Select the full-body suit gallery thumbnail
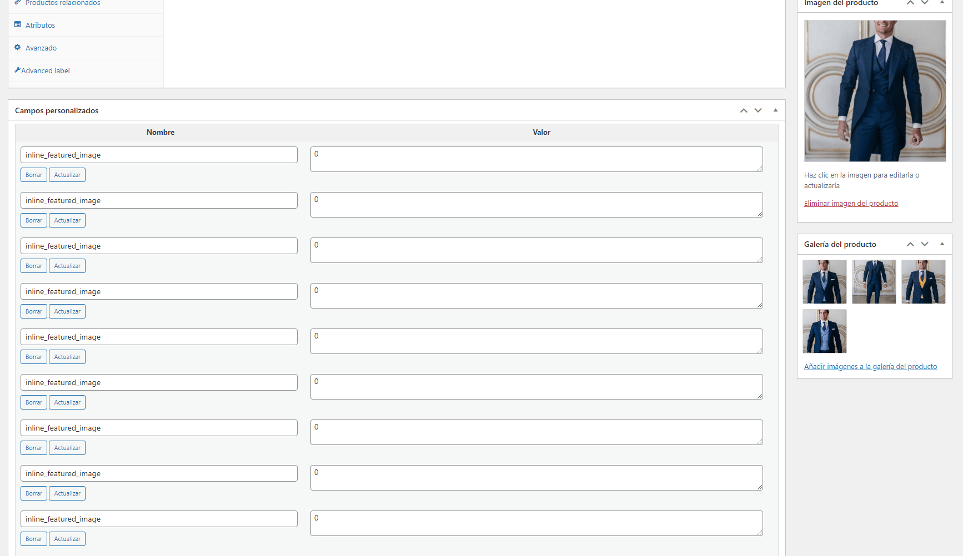The width and height of the screenshot is (963, 556). (874, 282)
